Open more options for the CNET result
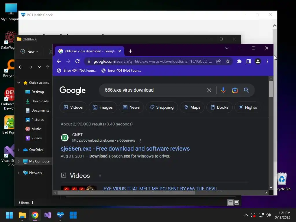This screenshot has width=296, height=222. pos(140,141)
